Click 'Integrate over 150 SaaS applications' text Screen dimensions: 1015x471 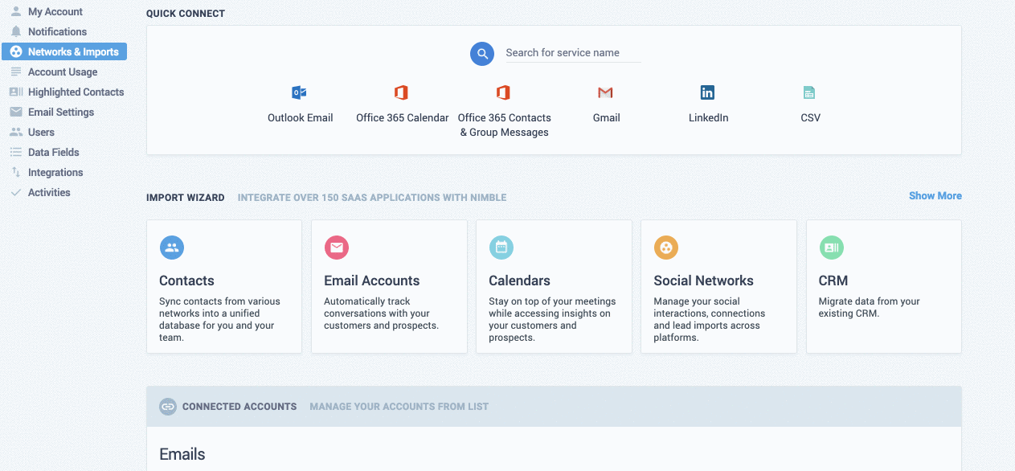(x=372, y=198)
